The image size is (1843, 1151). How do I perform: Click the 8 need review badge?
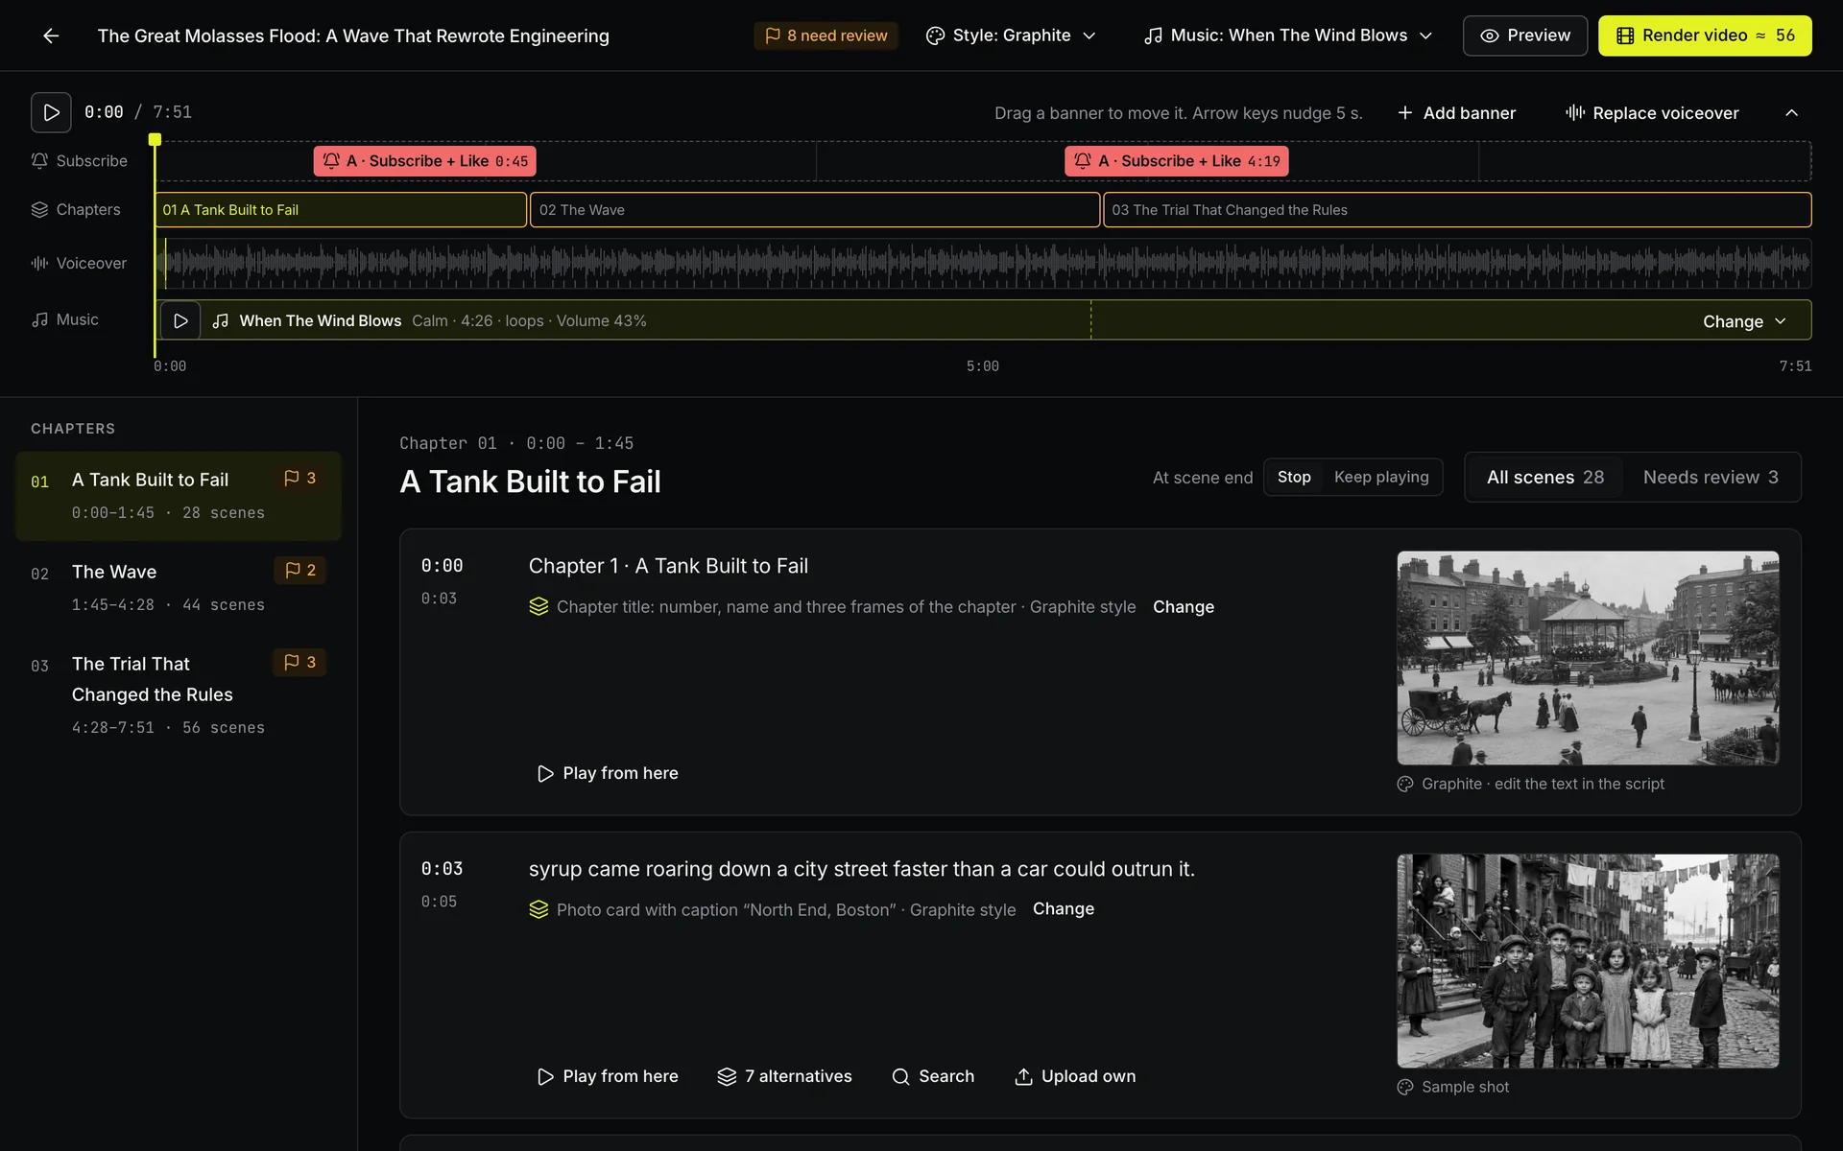(x=826, y=35)
